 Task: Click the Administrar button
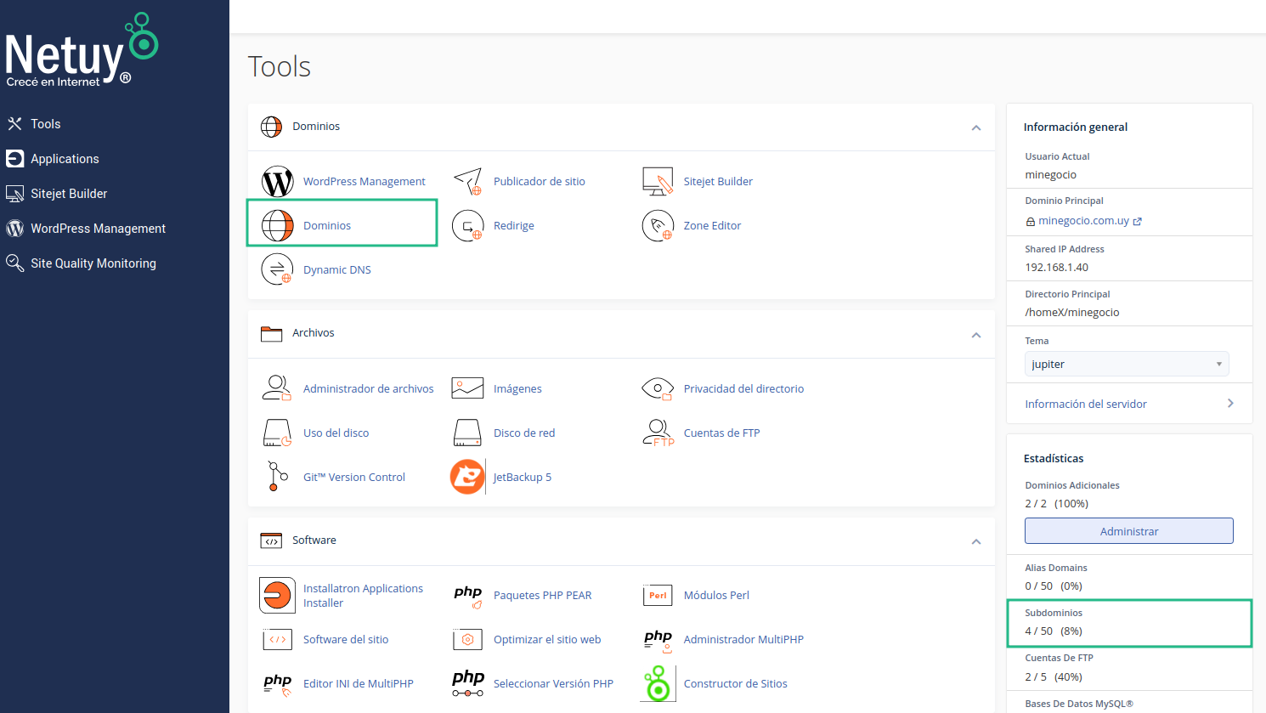pyautogui.click(x=1128, y=531)
